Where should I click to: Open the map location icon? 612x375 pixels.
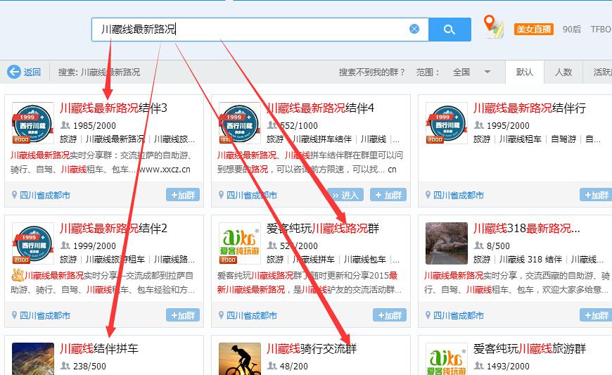(x=495, y=28)
